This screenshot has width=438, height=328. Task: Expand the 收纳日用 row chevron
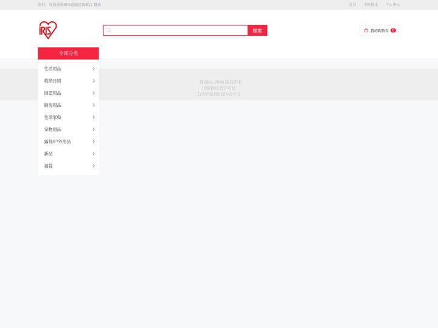[x=94, y=81]
